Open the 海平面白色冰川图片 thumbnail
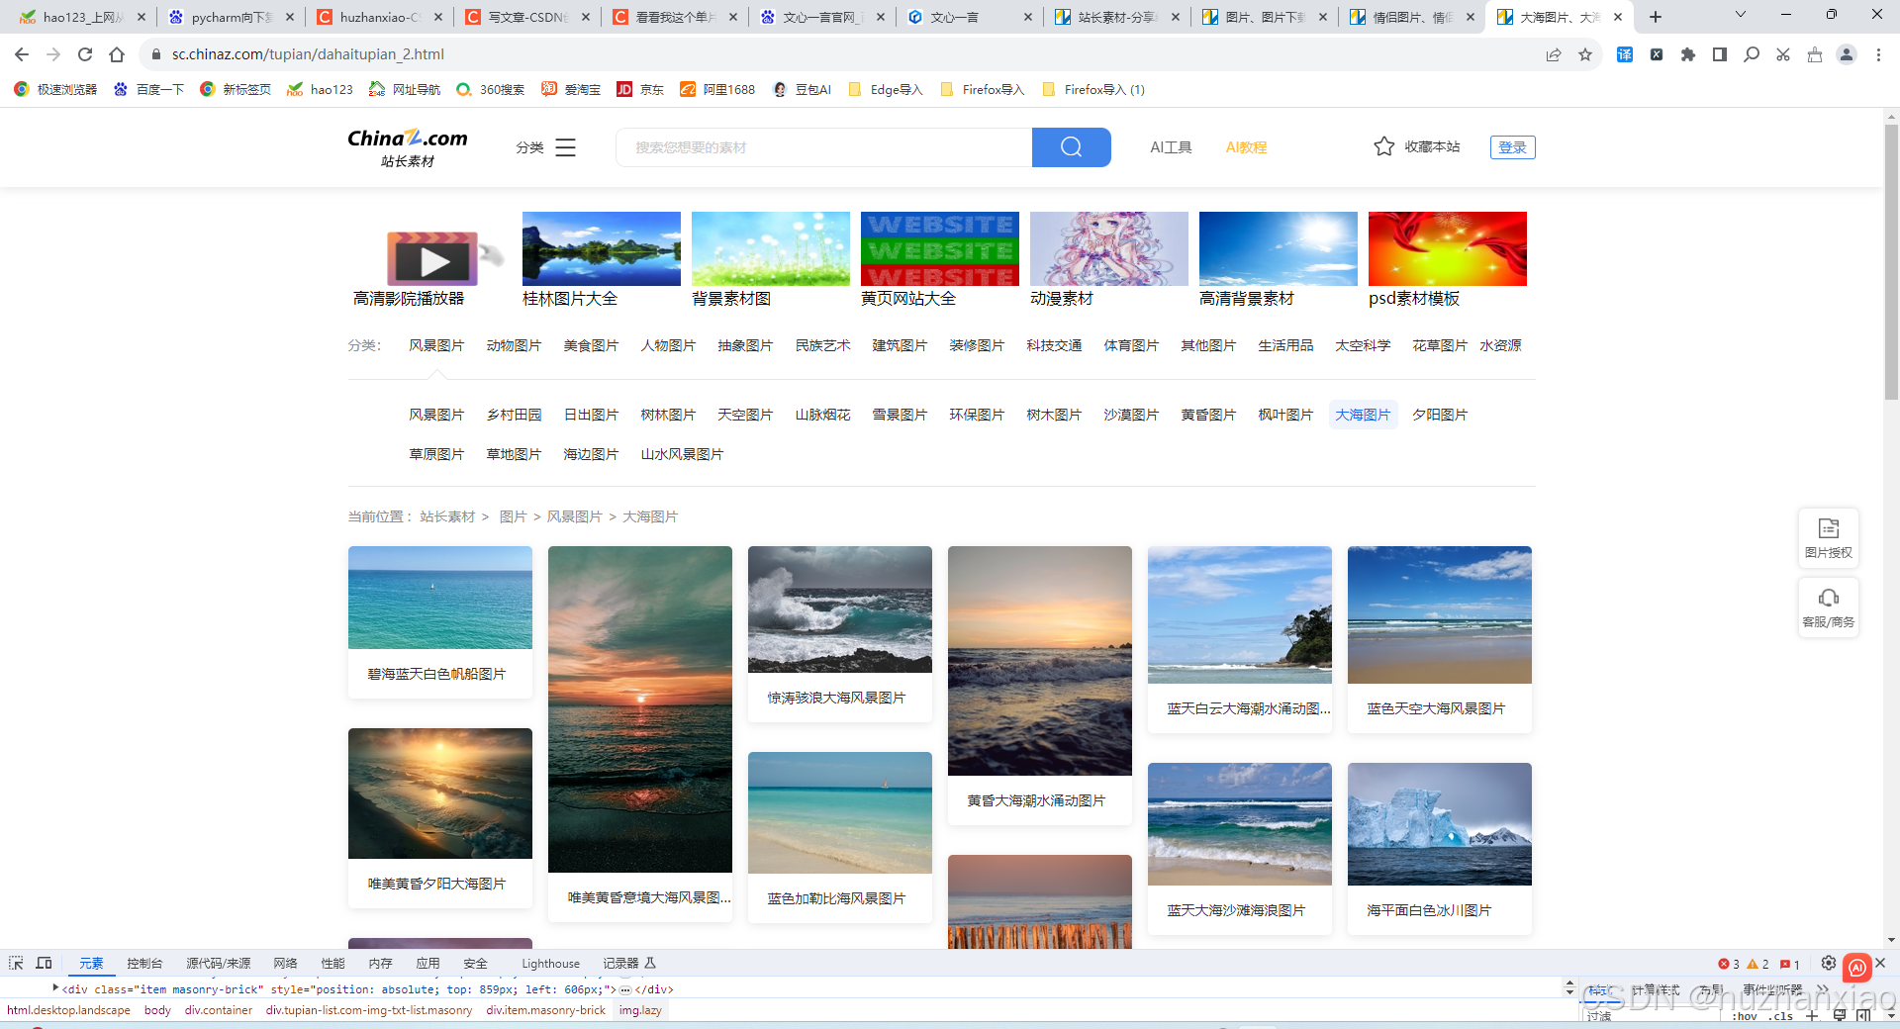 1440,824
